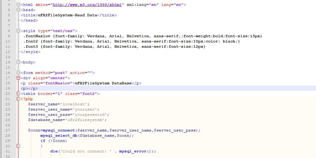Viewport: 316px width, 158px height.
Task: Collapse the div align center fold marker
Action: coord(18,78)
